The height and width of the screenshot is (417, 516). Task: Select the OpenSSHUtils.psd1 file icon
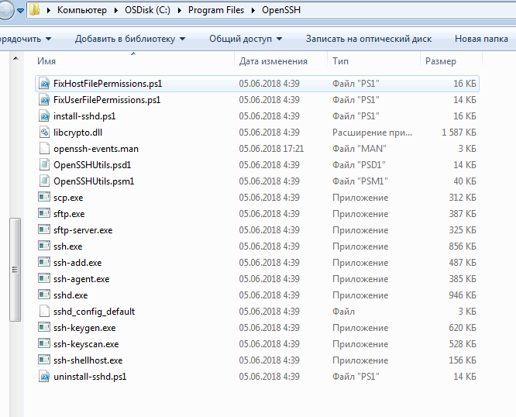coord(44,165)
